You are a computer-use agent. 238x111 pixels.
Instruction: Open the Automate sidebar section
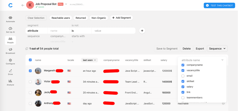coord(10,19)
